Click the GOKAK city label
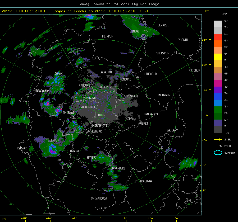 (59, 74)
